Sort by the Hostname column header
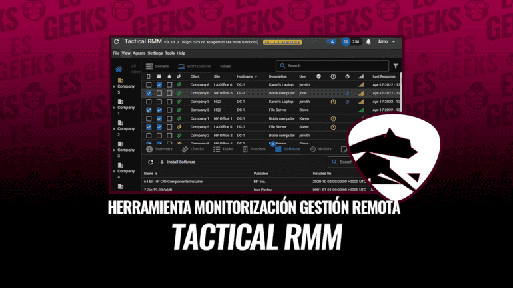The height and width of the screenshot is (288, 513). click(247, 76)
